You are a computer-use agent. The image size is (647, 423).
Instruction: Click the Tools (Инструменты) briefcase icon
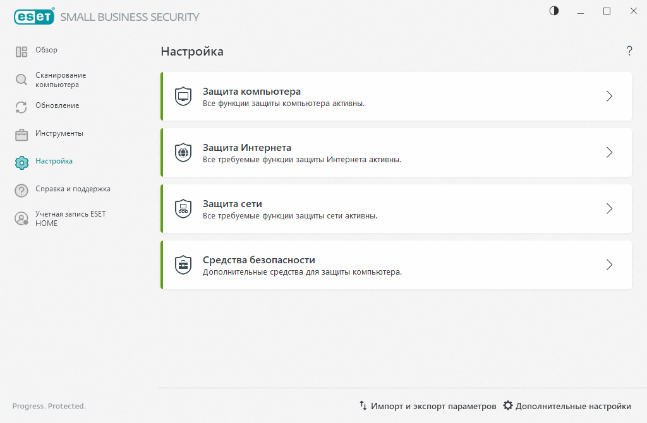coord(21,135)
